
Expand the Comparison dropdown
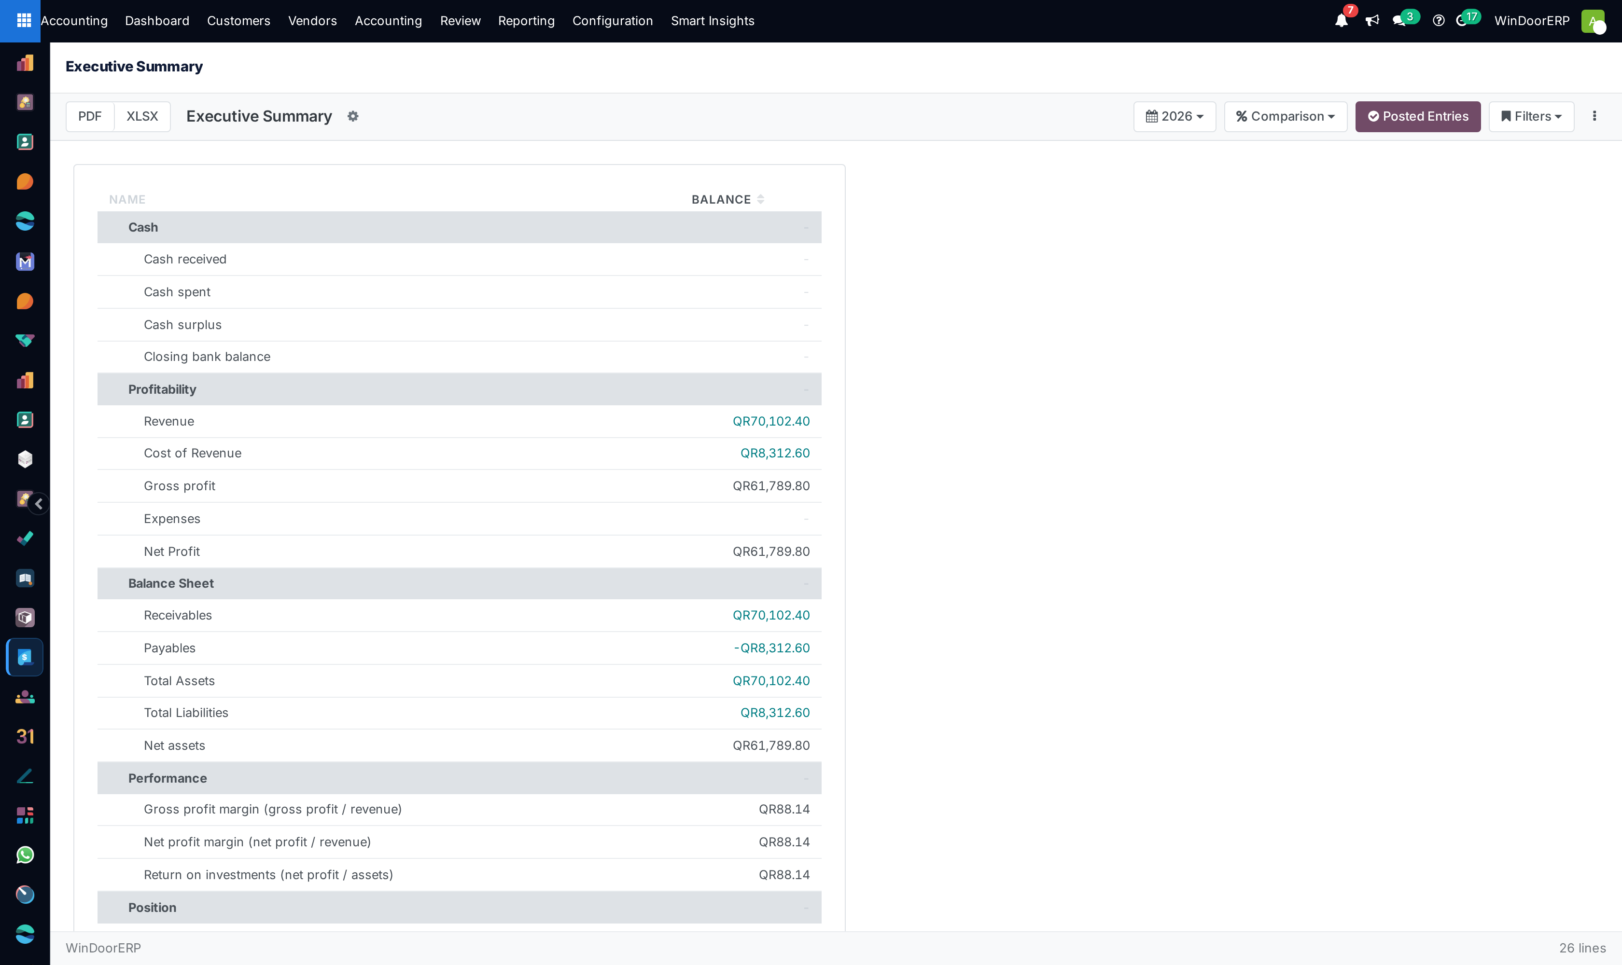(x=1285, y=116)
